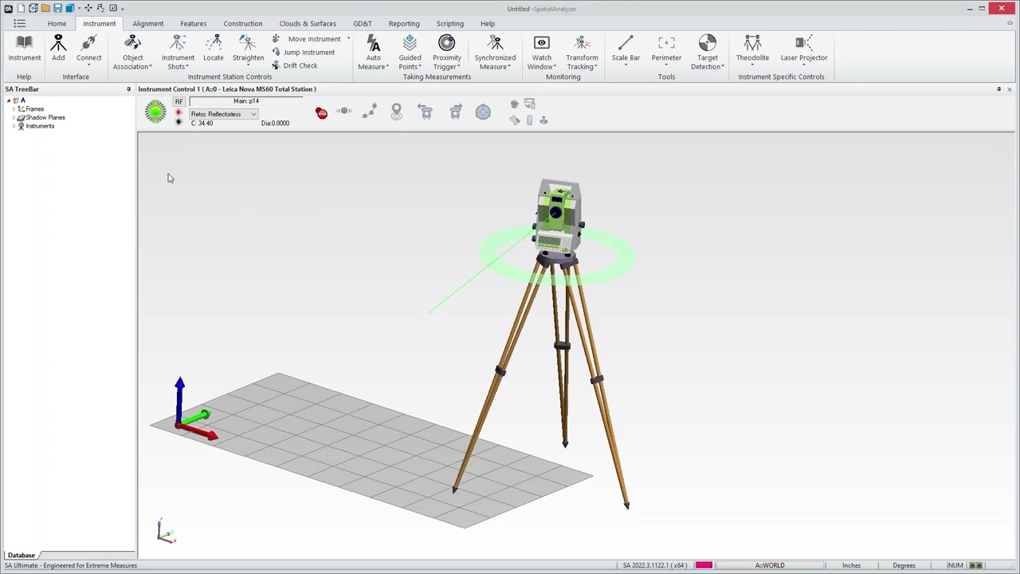
Task: Click A::WORLD frame in status bar
Action: (x=770, y=565)
